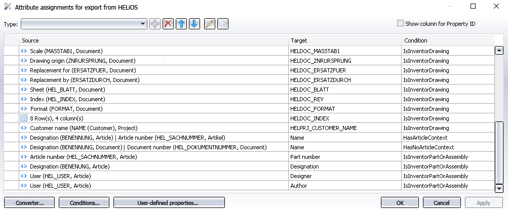Select the Part number target cell
Viewport: 508px width, 211px height.
345,157
